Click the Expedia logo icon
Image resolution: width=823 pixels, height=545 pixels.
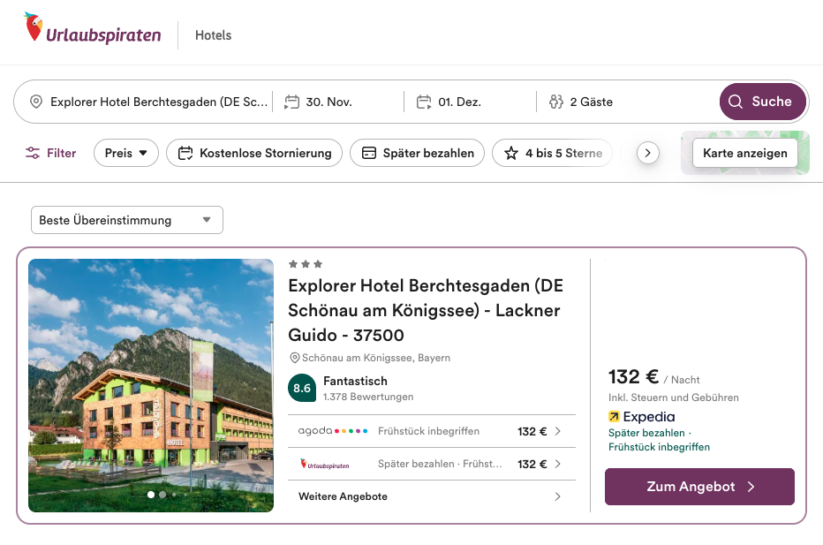click(615, 417)
